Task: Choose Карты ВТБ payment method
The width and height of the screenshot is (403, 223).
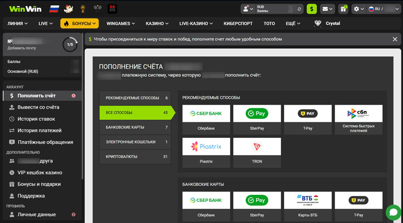Action: pyautogui.click(x=308, y=206)
